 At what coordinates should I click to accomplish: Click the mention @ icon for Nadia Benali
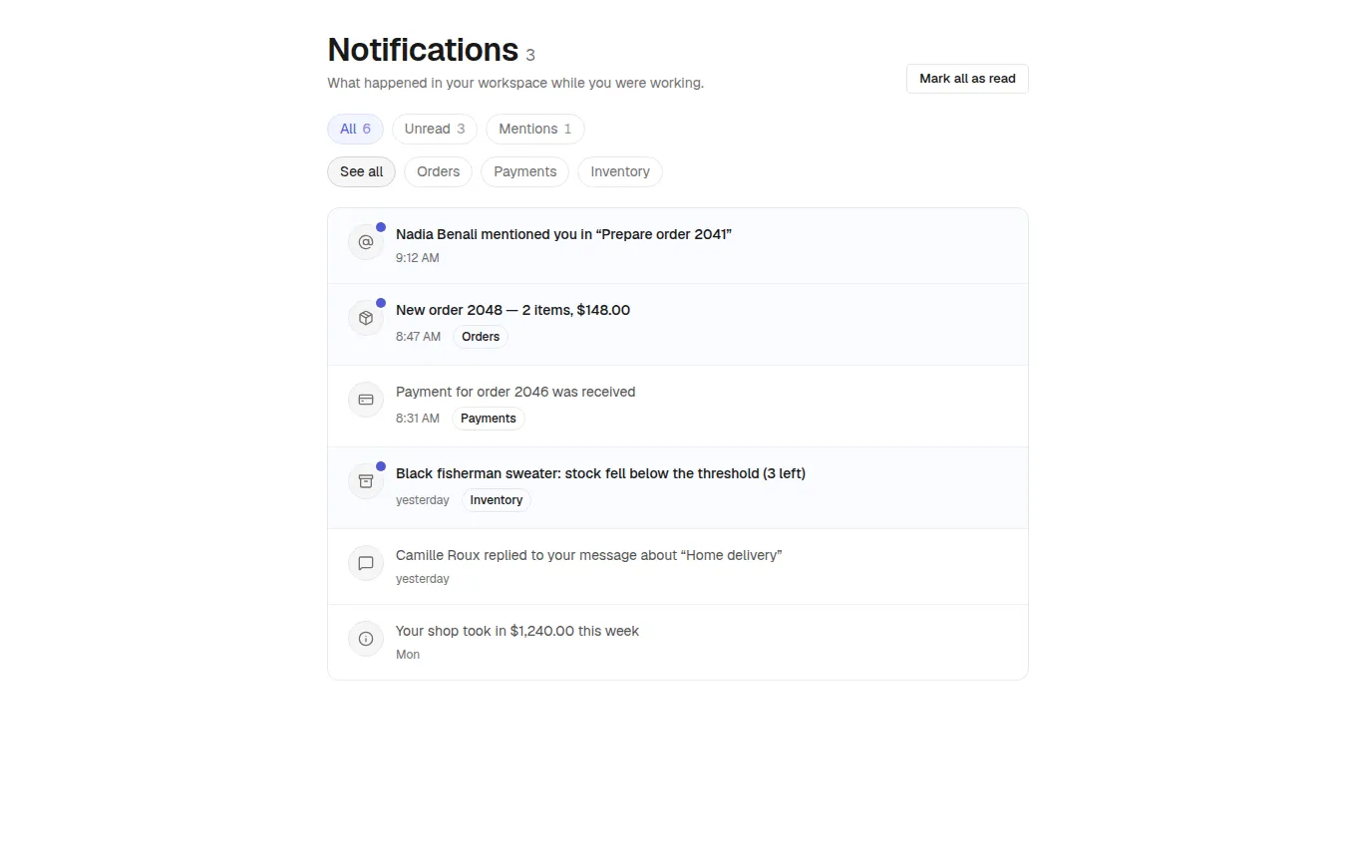coord(366,242)
